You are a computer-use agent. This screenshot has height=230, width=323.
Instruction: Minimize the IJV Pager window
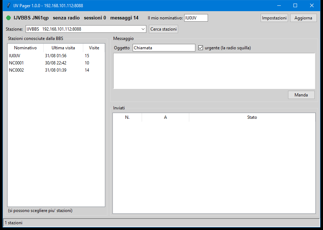pyautogui.click(x=279, y=5)
